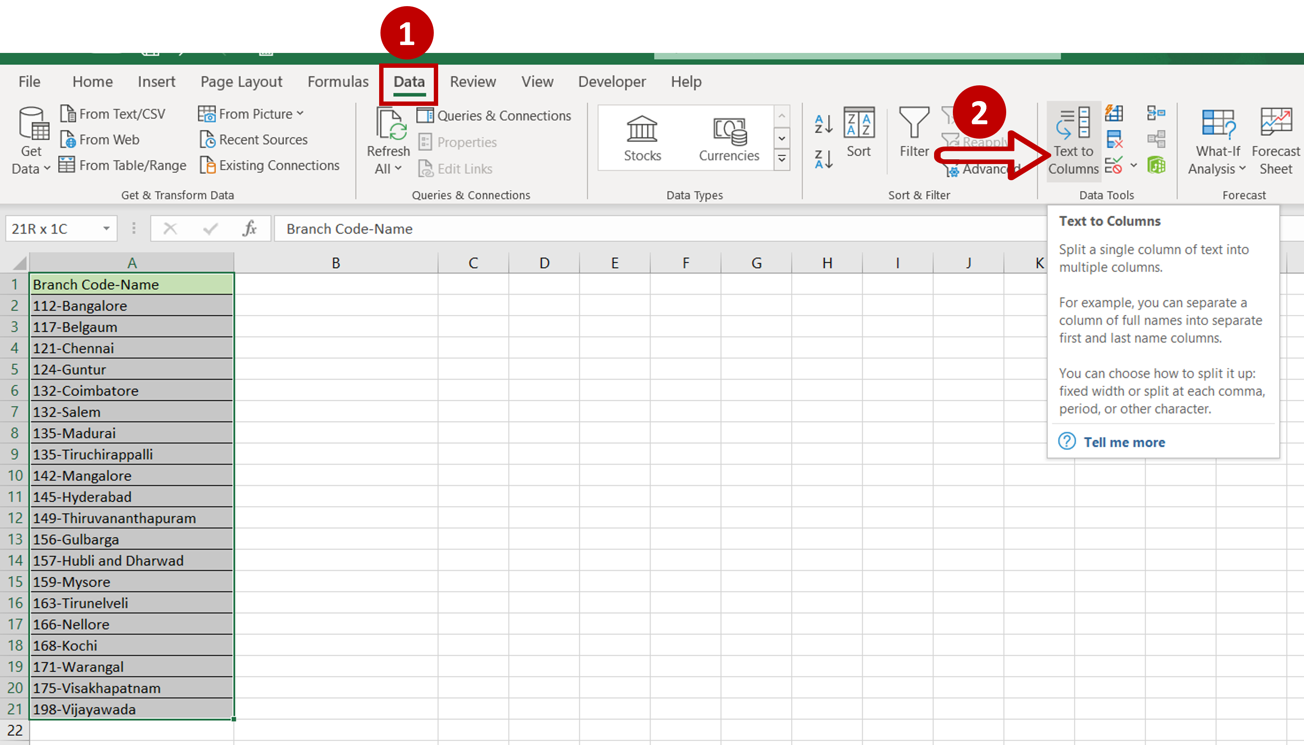Click cell '112-Bangalore'
Screen dimensions: 1304x745
coord(132,305)
